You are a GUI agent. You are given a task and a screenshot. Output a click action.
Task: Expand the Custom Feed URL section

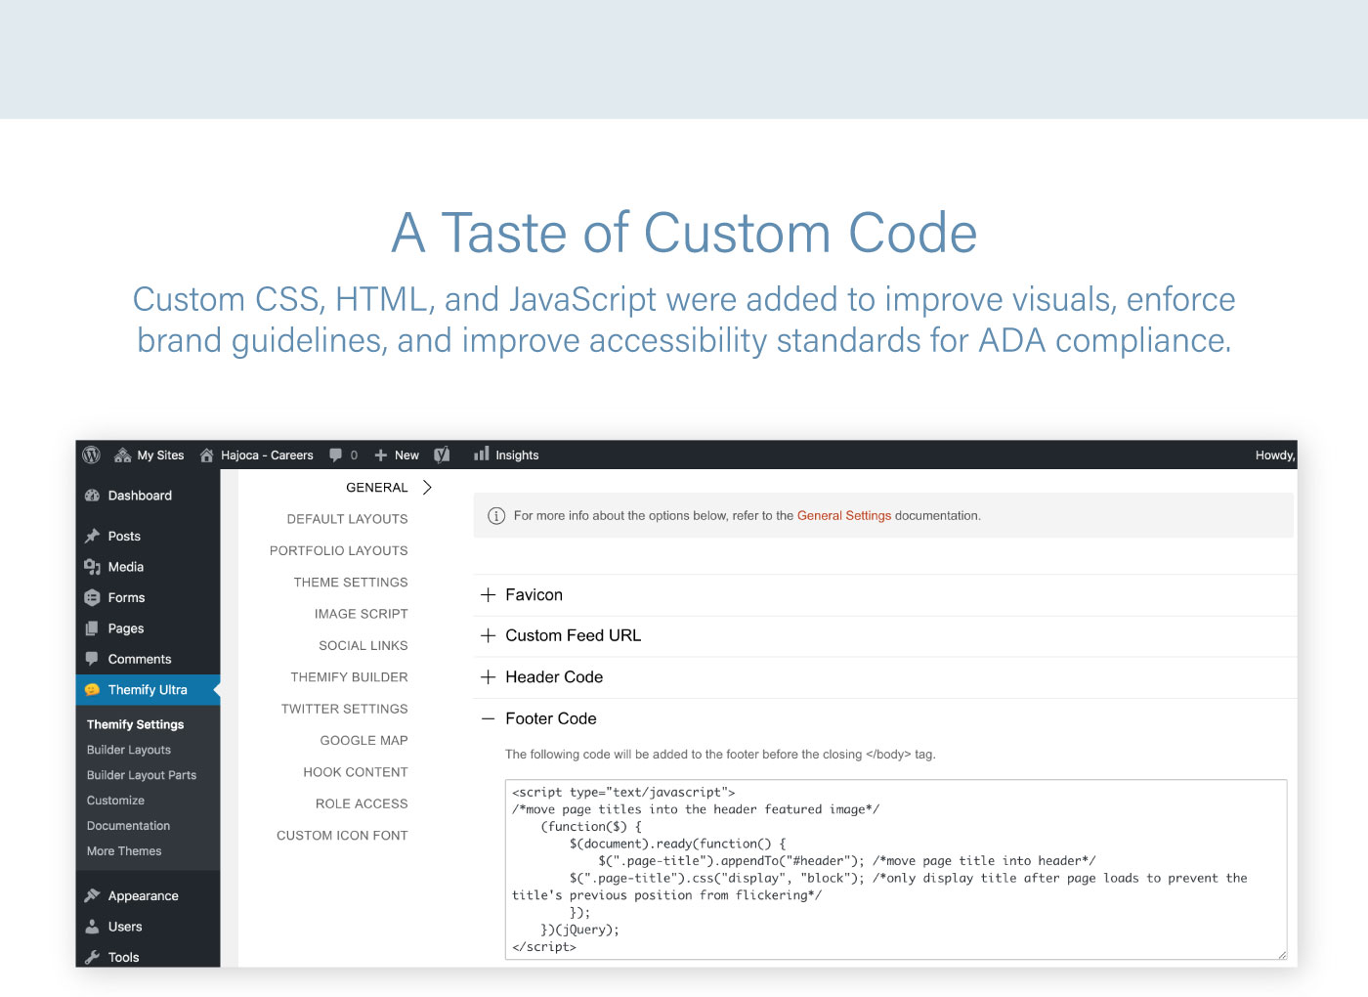pos(489,635)
